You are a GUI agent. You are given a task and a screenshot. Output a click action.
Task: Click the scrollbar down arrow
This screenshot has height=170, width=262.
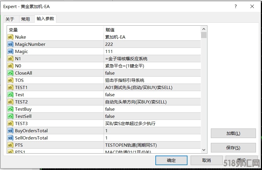[x=204, y=150]
